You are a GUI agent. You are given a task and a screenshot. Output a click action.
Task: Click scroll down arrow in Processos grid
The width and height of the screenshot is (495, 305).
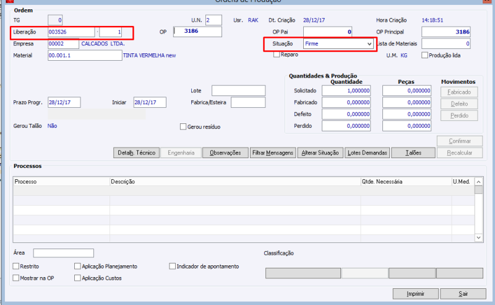[x=478, y=237]
